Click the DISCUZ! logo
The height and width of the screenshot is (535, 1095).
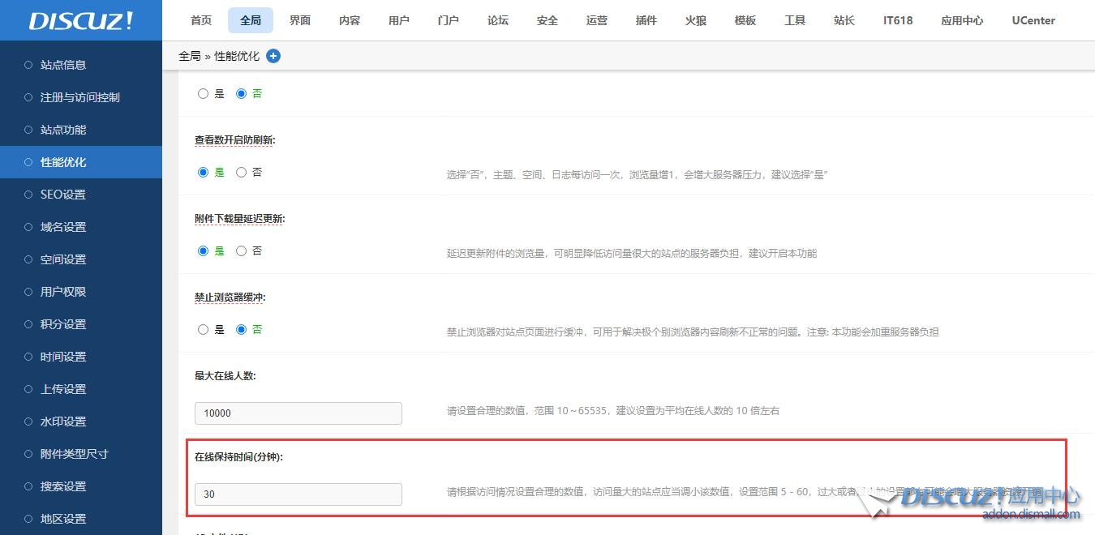(80, 21)
